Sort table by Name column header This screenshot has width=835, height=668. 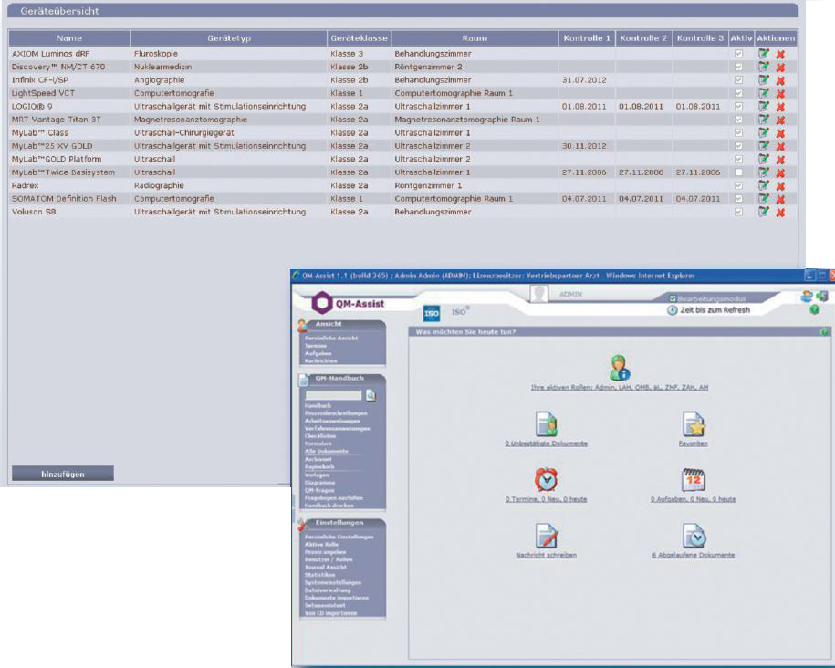point(69,38)
